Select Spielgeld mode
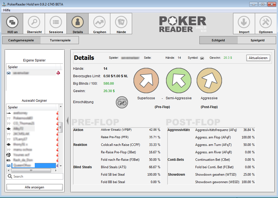Screen dimensions: 278x198 [x=257, y=40]
